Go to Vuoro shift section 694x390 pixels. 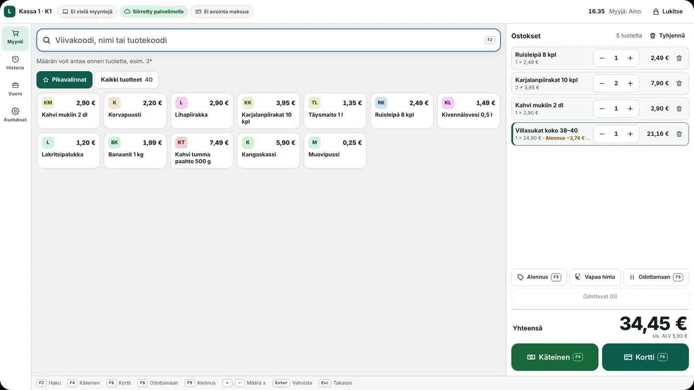(15, 89)
